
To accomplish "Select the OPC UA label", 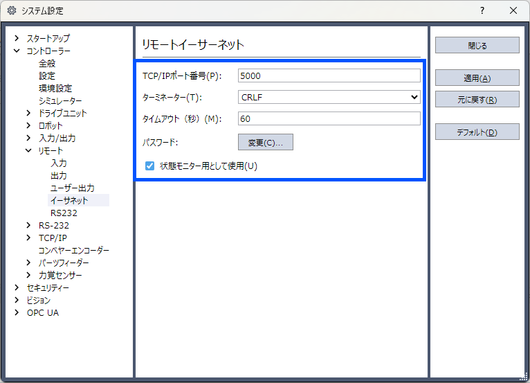I will 43,312.
